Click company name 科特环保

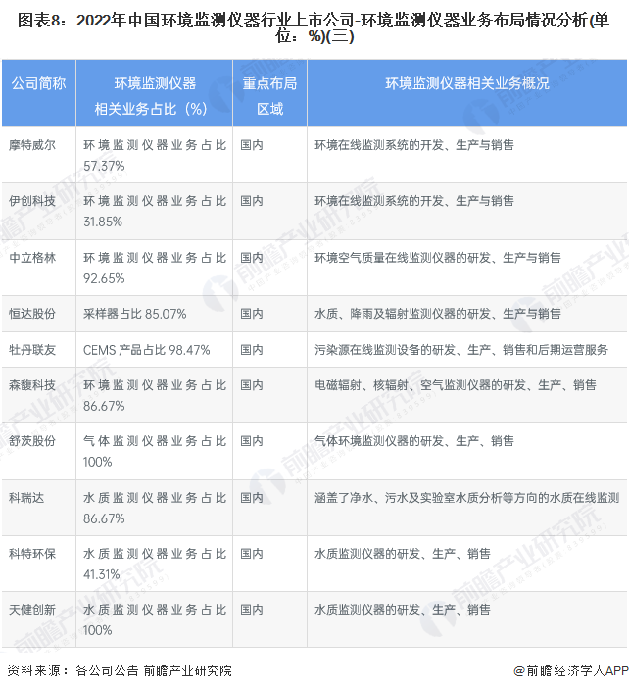pyautogui.click(x=32, y=554)
